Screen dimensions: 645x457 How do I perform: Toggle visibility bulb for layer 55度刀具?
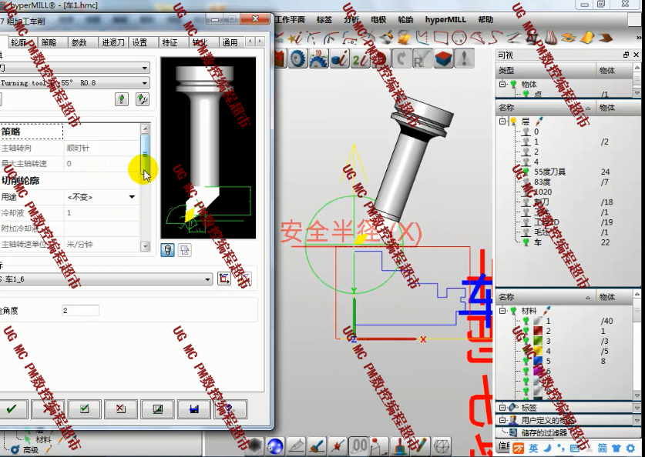(x=526, y=172)
